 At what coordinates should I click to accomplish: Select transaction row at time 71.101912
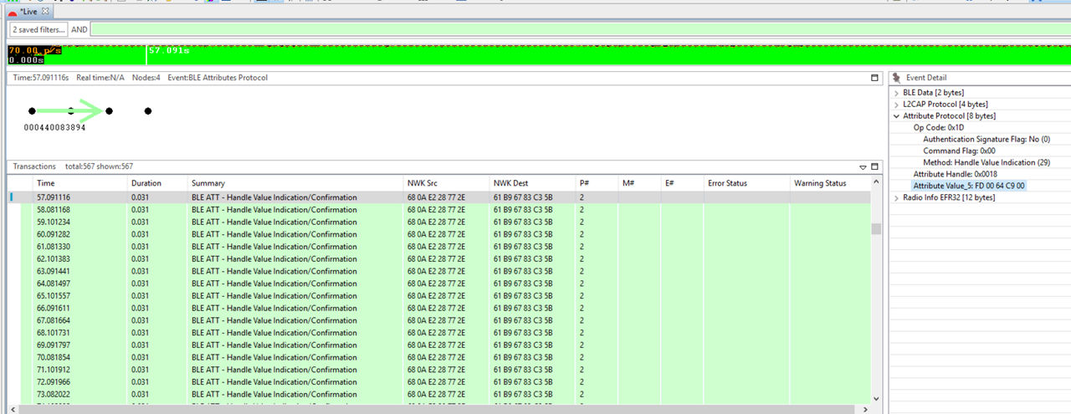[439, 370]
